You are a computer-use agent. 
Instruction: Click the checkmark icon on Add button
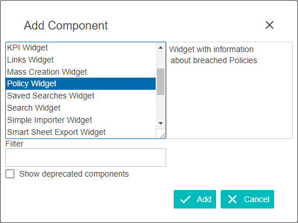pyautogui.click(x=185, y=199)
